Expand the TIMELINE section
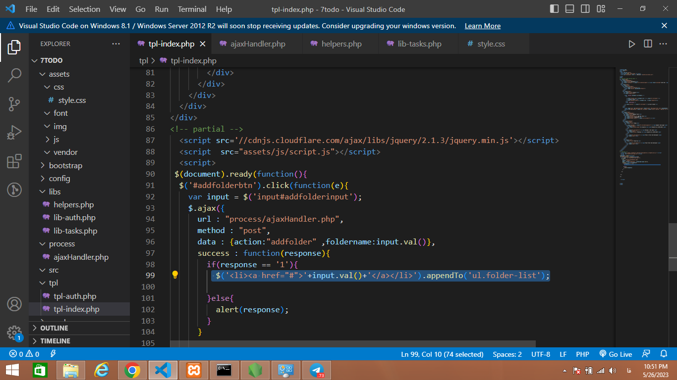Image resolution: width=677 pixels, height=380 pixels. pos(79,341)
